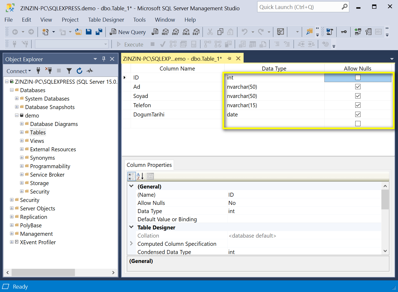Click the New Project icon
The image size is (398, 292).
[x=45, y=32]
